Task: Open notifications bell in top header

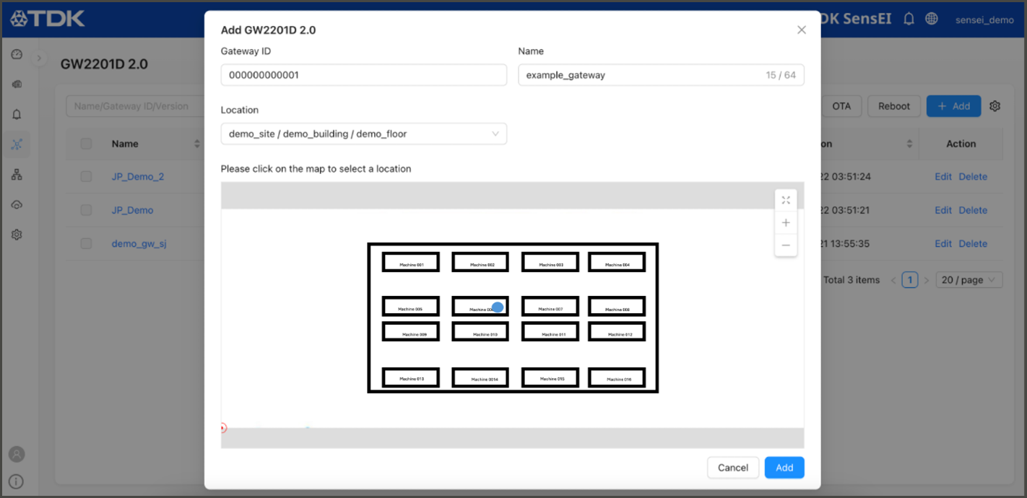Action: coord(909,19)
